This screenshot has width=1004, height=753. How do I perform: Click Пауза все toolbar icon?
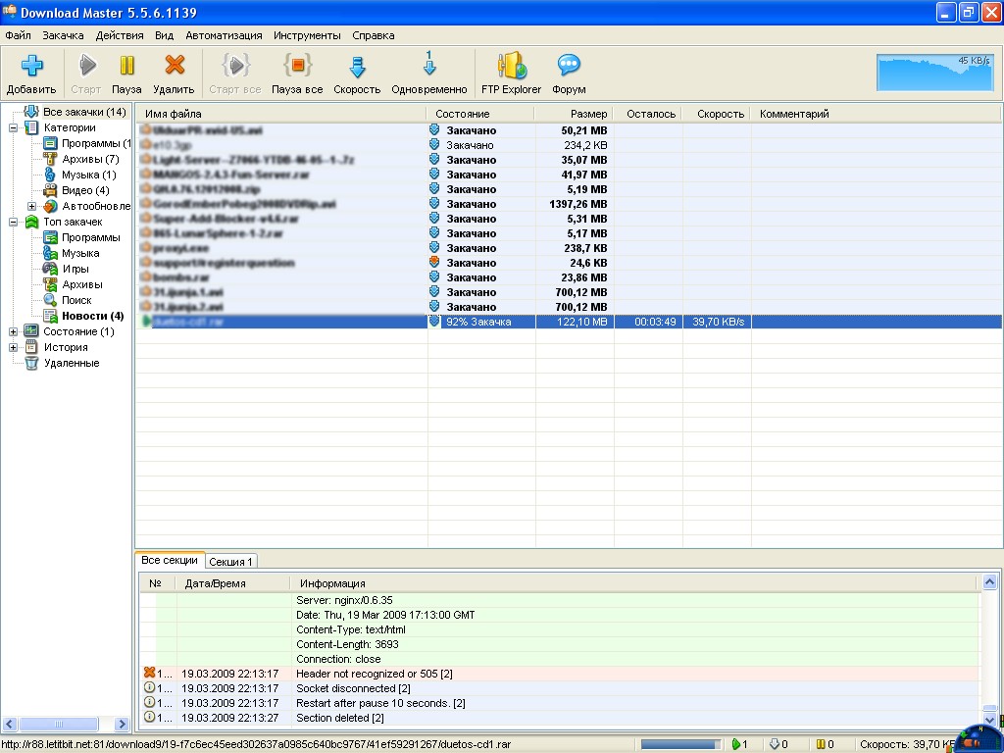pyautogui.click(x=297, y=67)
